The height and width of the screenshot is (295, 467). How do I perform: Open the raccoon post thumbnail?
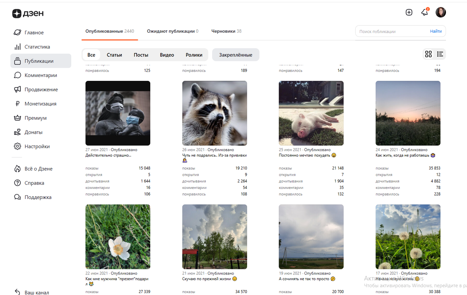pyautogui.click(x=215, y=113)
